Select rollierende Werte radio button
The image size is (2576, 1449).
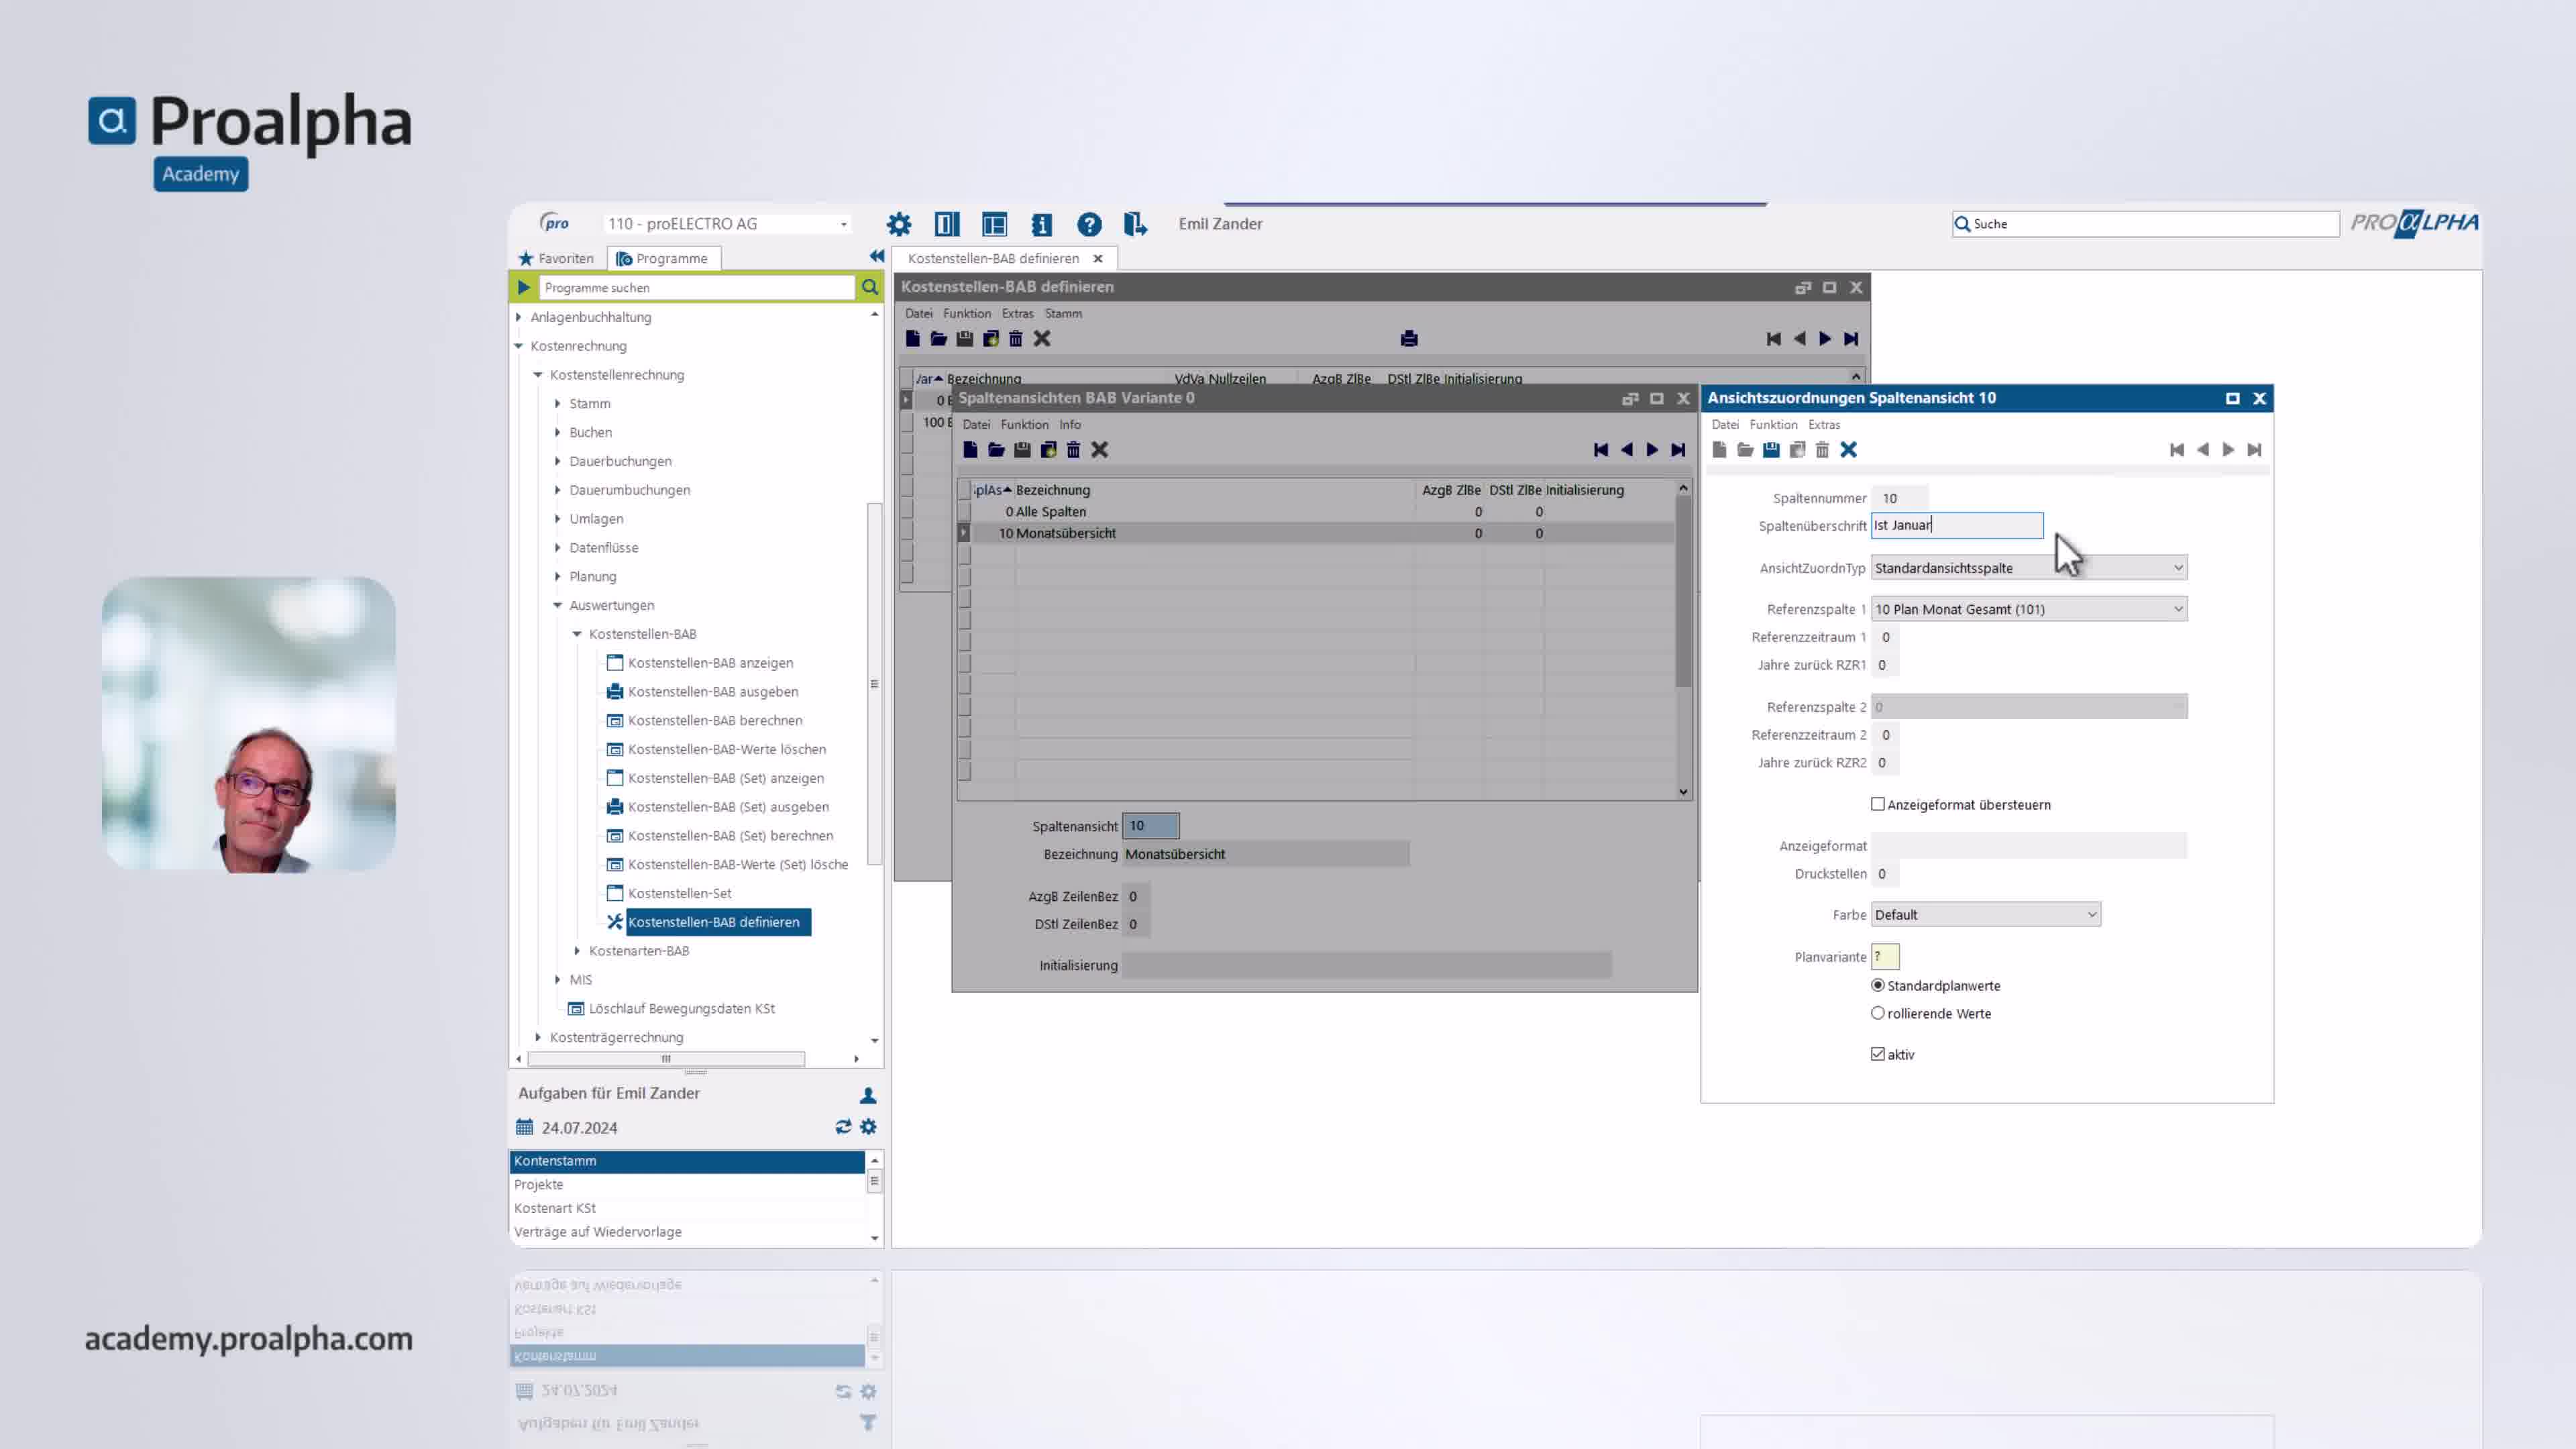tap(1878, 1013)
